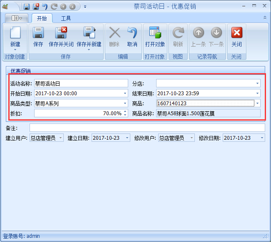Screen dimensions: 271x242
Task: Go to next record with 下一条
Action: 216,32
